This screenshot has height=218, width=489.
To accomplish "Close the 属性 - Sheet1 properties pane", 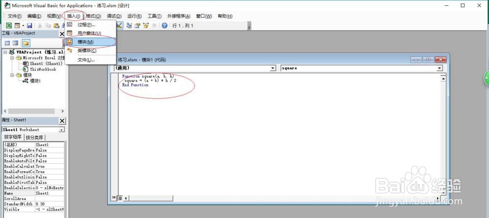I will tap(62, 120).
